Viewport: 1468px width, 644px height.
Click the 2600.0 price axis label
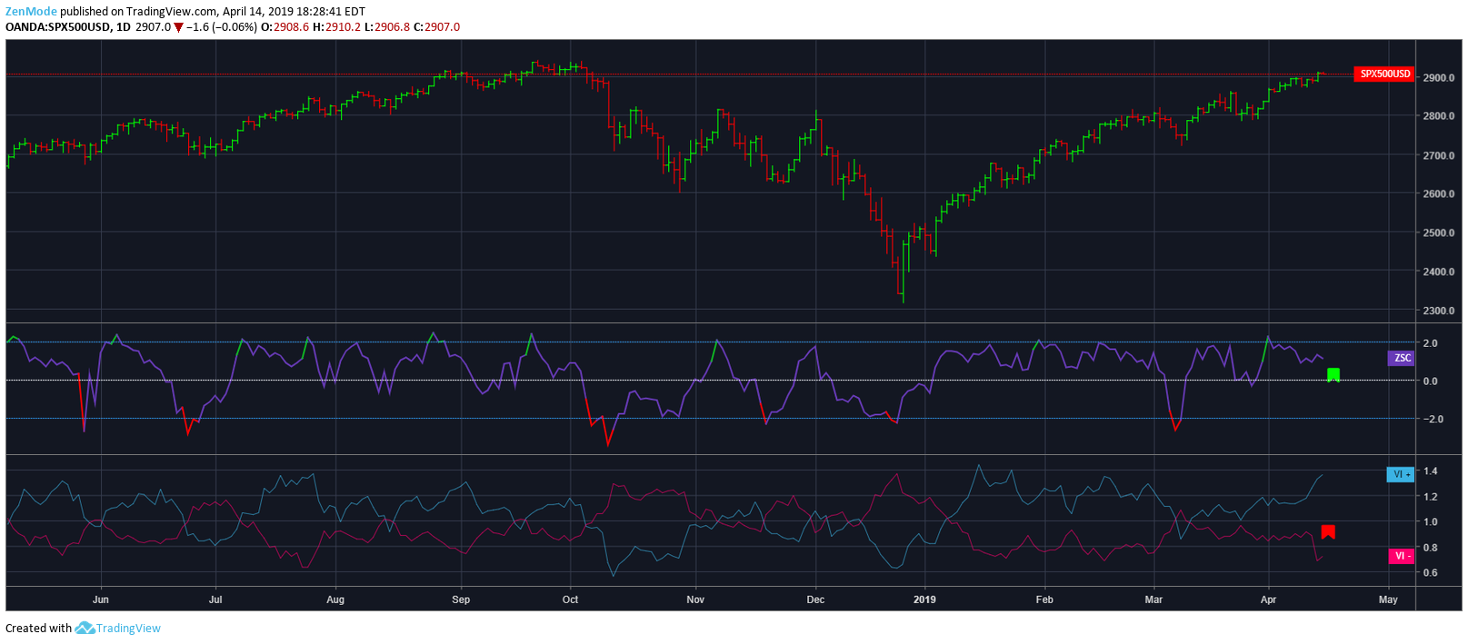click(1439, 194)
